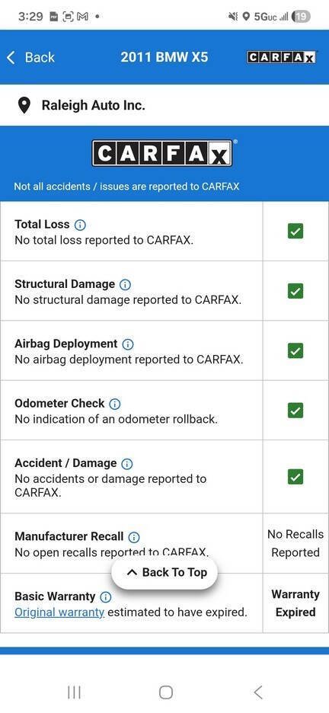The height and width of the screenshot is (713, 329).
Task: Open the Original warranty link
Action: point(59,612)
